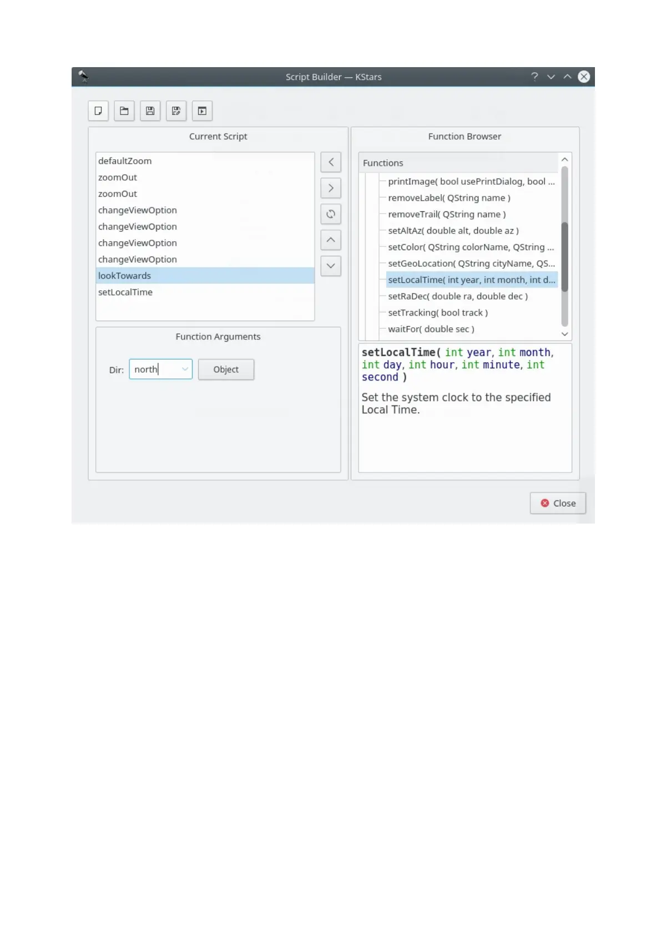
Task: Select removeLabel( QString name ) function
Action: pyautogui.click(x=449, y=198)
